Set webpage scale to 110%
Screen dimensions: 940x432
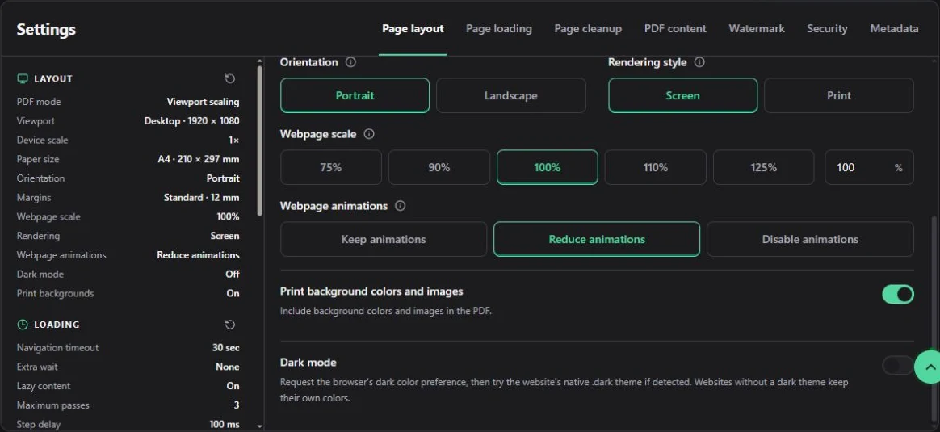coord(655,167)
